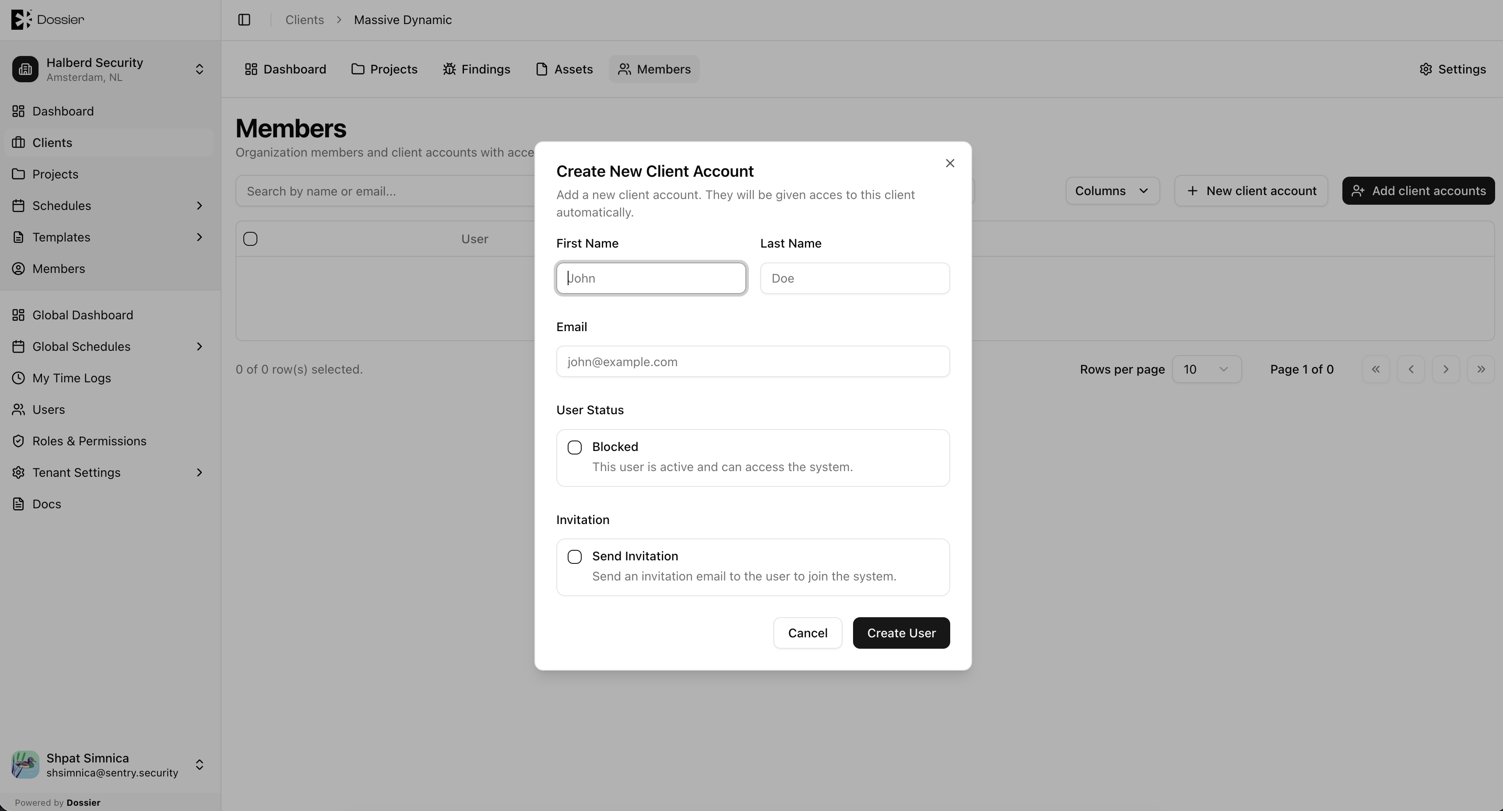Check the Blocked user status checkbox

(x=575, y=447)
